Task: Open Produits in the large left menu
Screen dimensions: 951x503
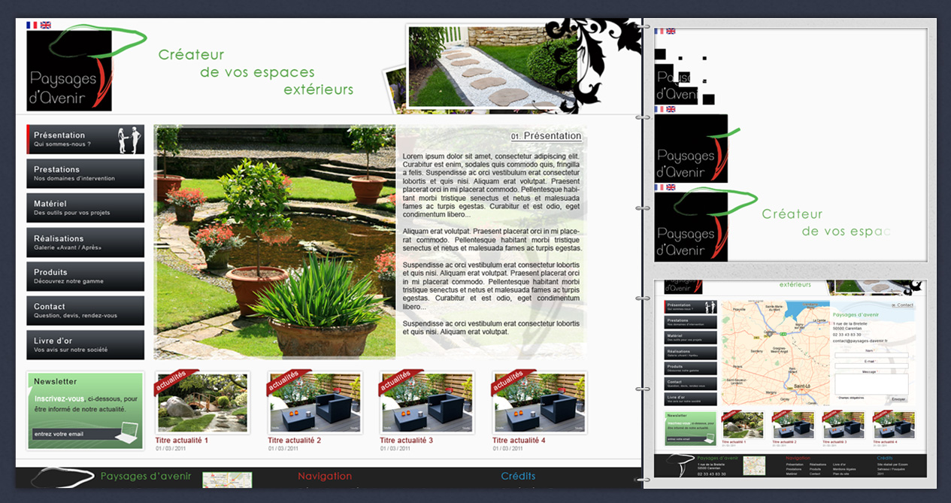Action: [85, 276]
